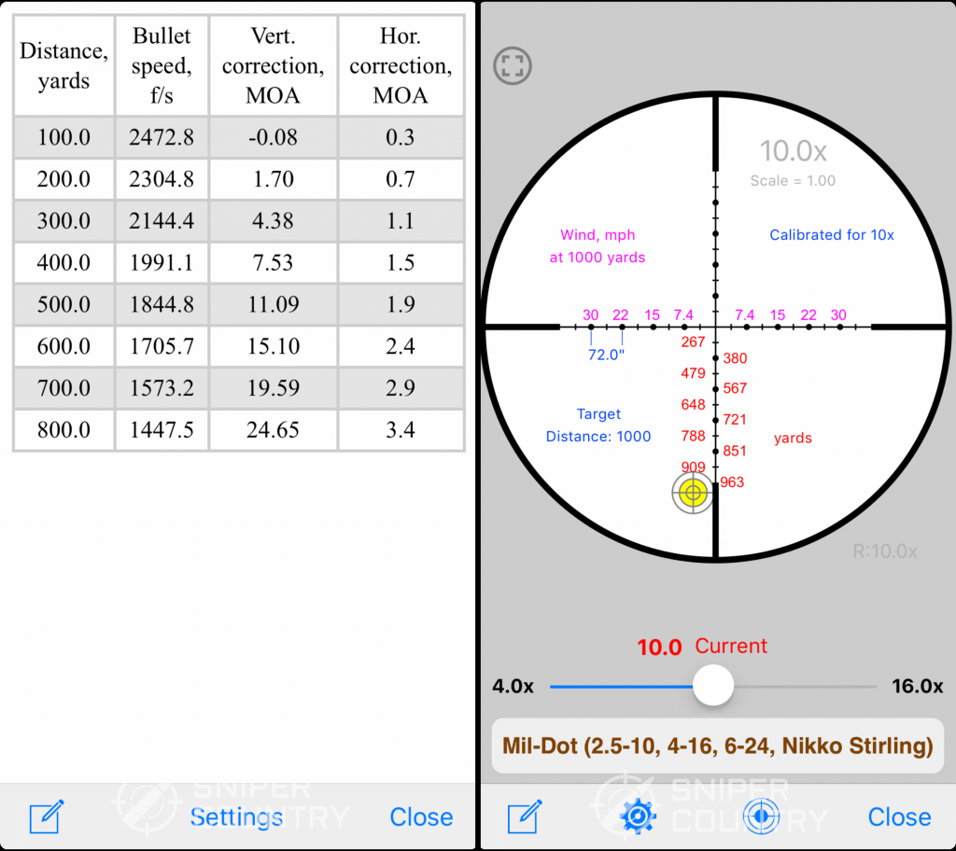
Task: Click vertical correction value 4.38
Action: [274, 220]
